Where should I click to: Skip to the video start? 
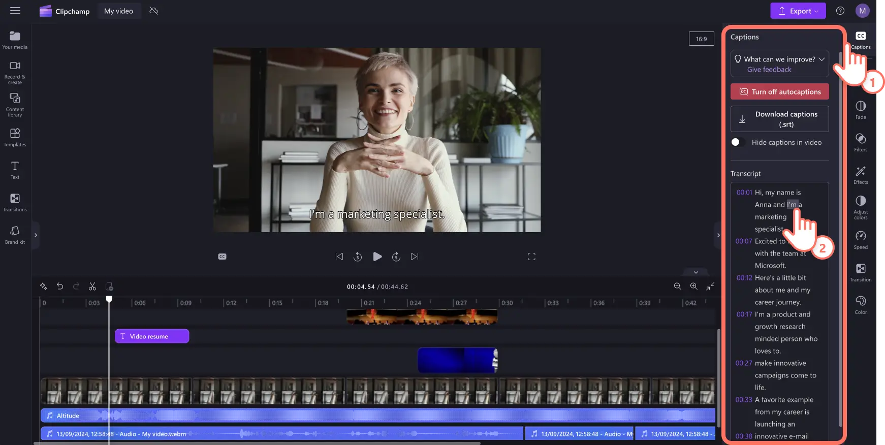click(339, 257)
